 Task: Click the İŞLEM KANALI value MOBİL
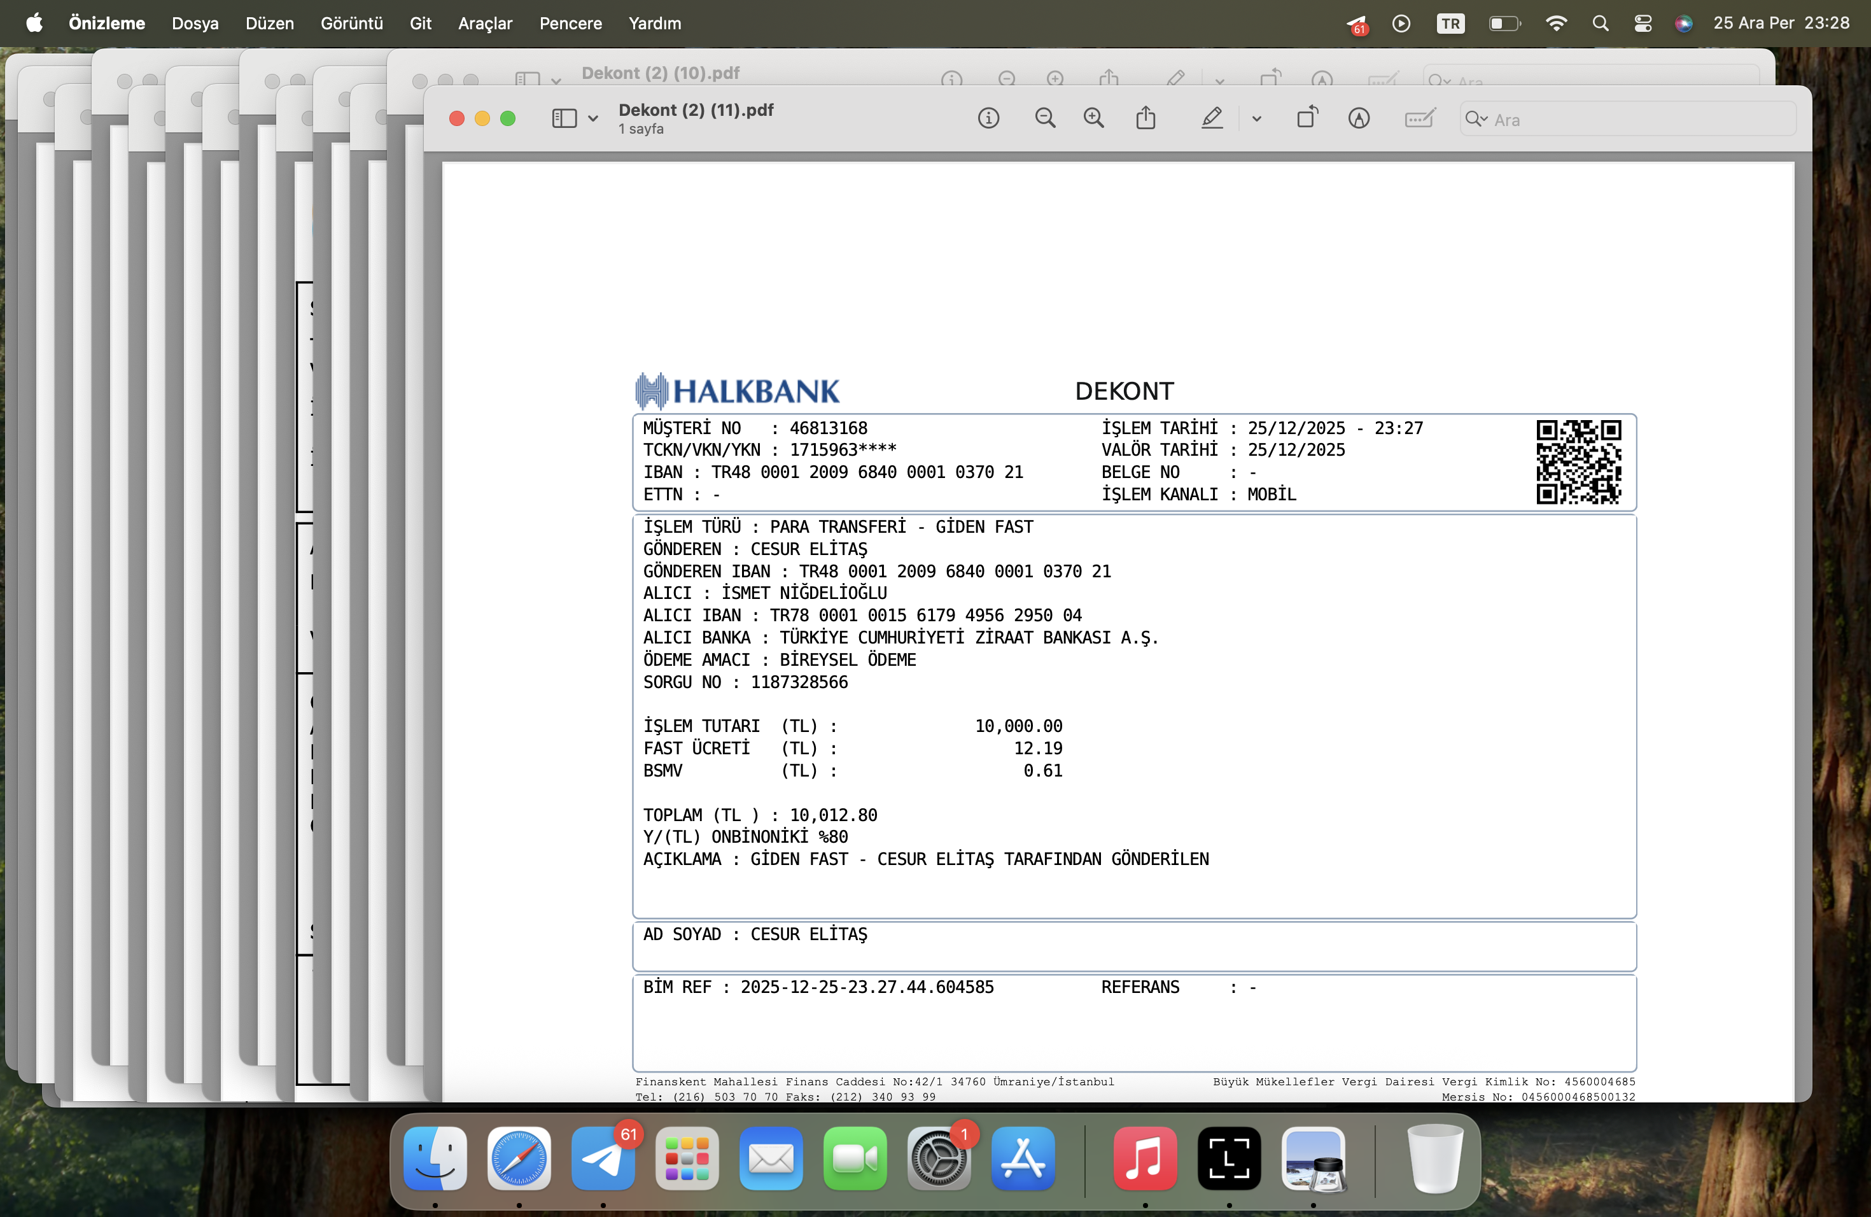(x=1272, y=494)
